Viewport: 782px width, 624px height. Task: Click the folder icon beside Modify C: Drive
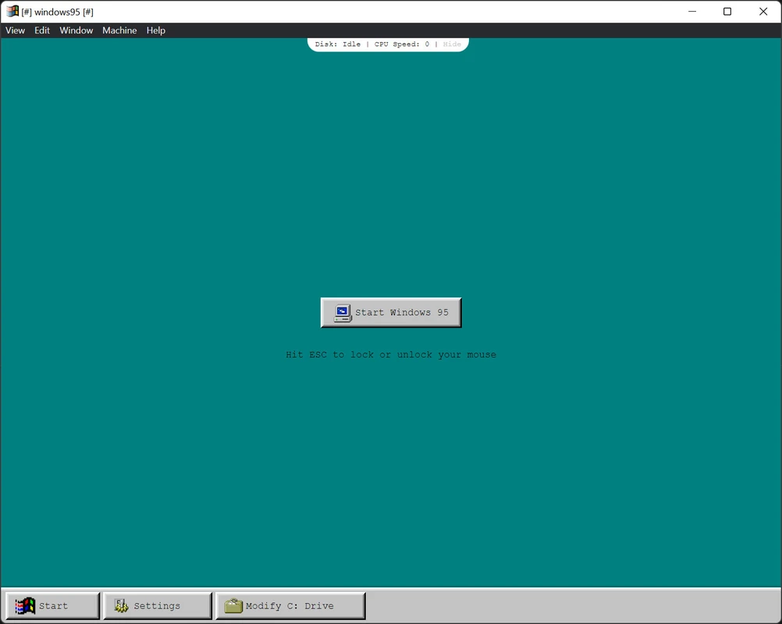coord(233,606)
